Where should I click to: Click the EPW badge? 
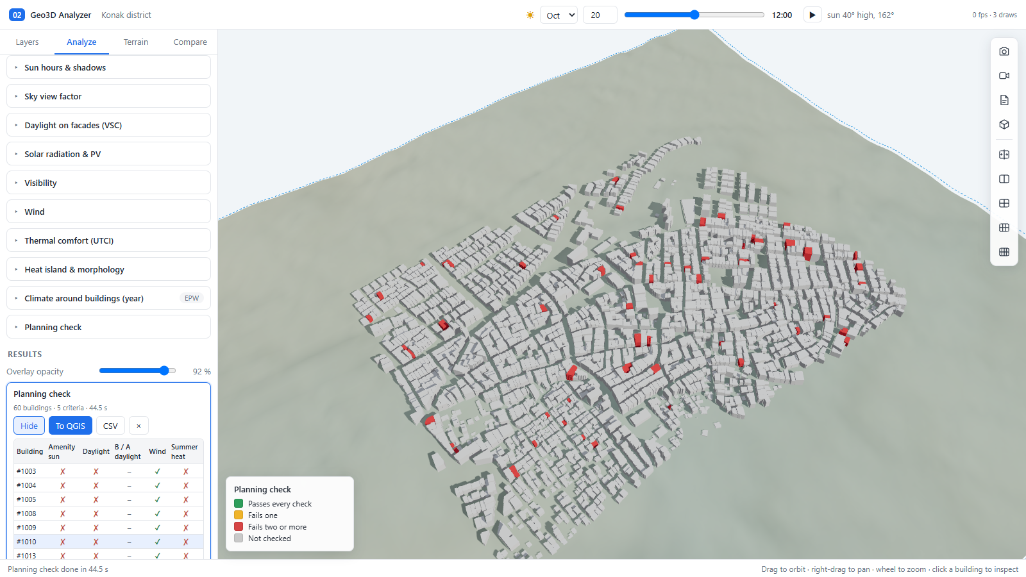coord(192,298)
